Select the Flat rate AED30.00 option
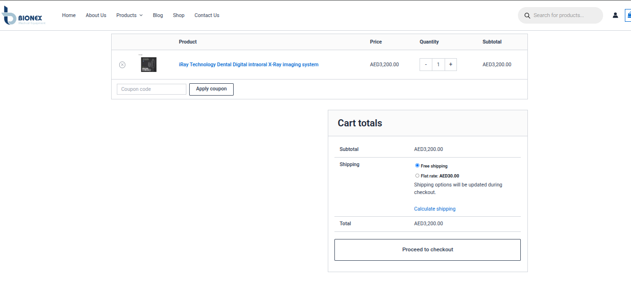Image resolution: width=631 pixels, height=283 pixels. point(417,176)
